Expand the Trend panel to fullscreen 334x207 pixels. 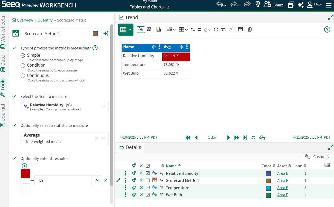click(330, 17)
